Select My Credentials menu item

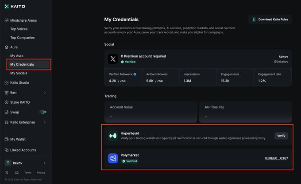[29, 64]
